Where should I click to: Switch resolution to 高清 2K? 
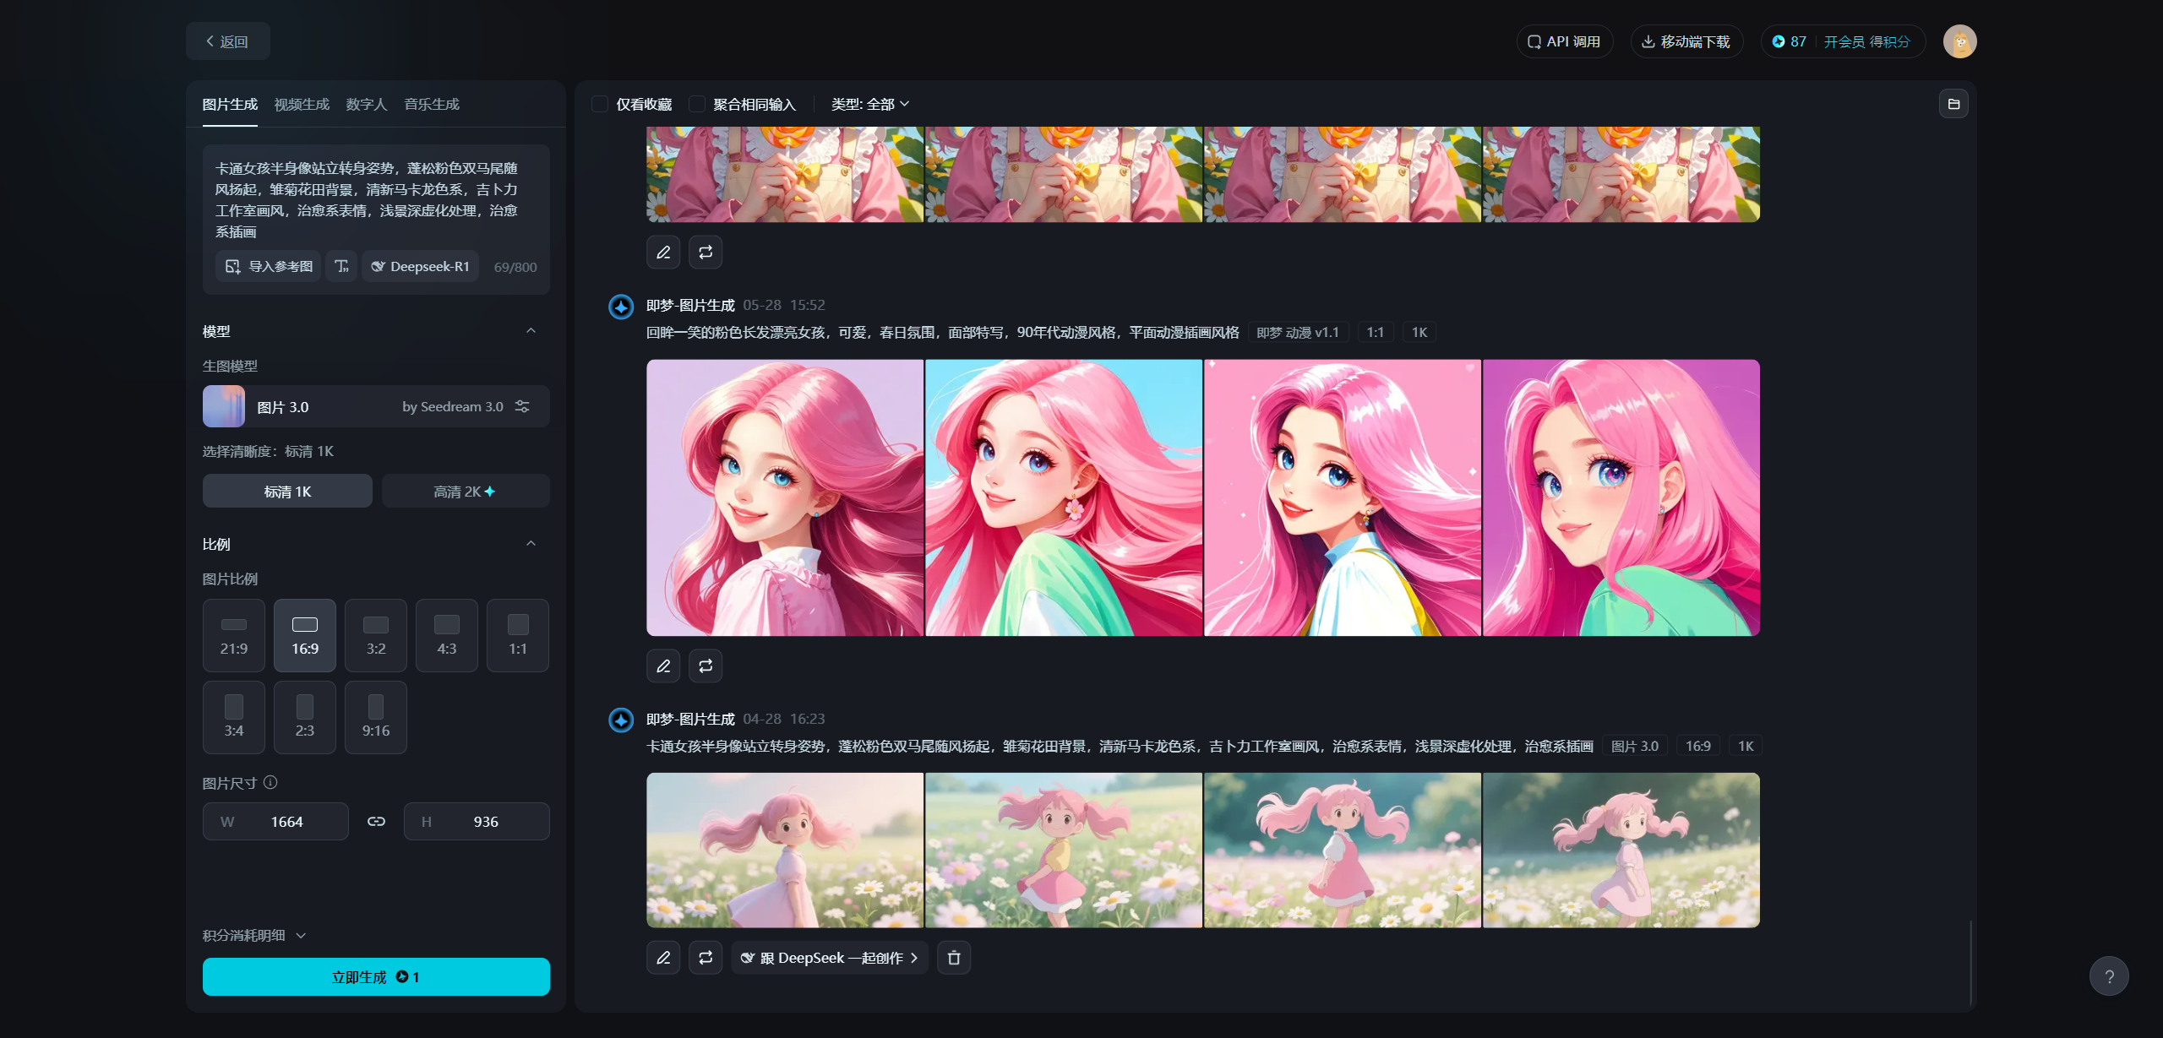pyautogui.click(x=465, y=492)
